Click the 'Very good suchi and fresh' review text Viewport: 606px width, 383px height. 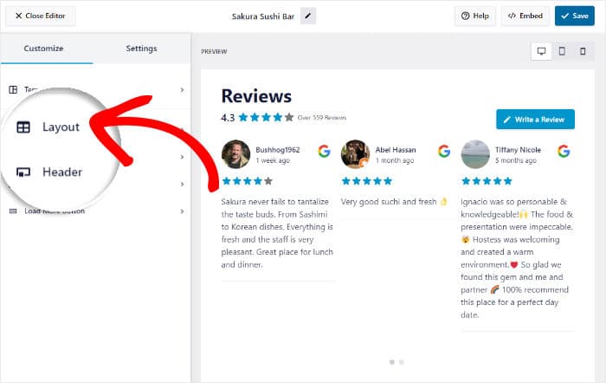tap(394, 202)
